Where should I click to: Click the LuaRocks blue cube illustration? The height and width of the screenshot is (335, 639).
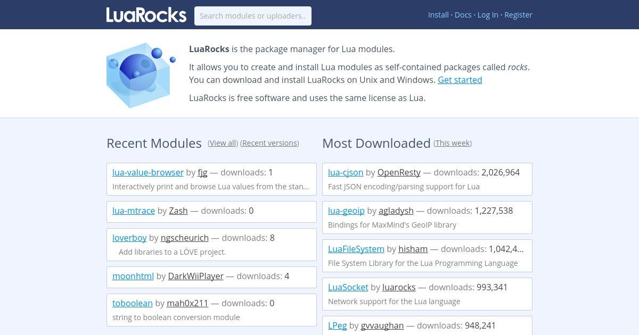pos(141,75)
